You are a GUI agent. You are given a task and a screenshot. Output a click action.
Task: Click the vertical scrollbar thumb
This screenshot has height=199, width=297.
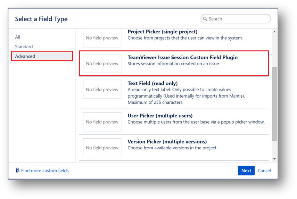274,104
